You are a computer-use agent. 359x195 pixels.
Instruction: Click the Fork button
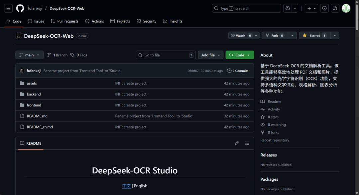coord(275,36)
